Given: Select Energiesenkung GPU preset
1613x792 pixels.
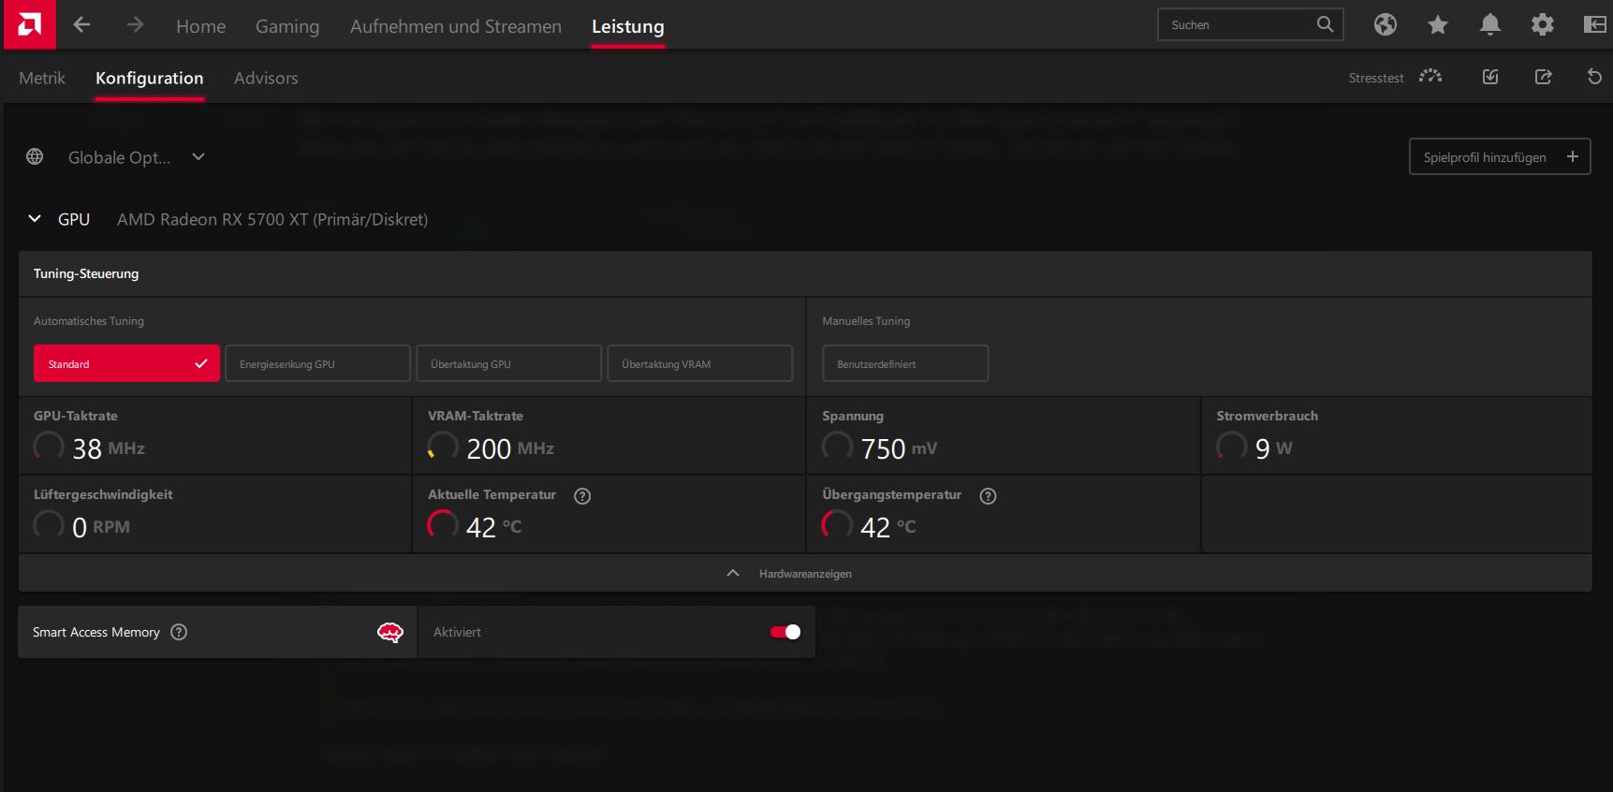Looking at the screenshot, I should point(317,363).
